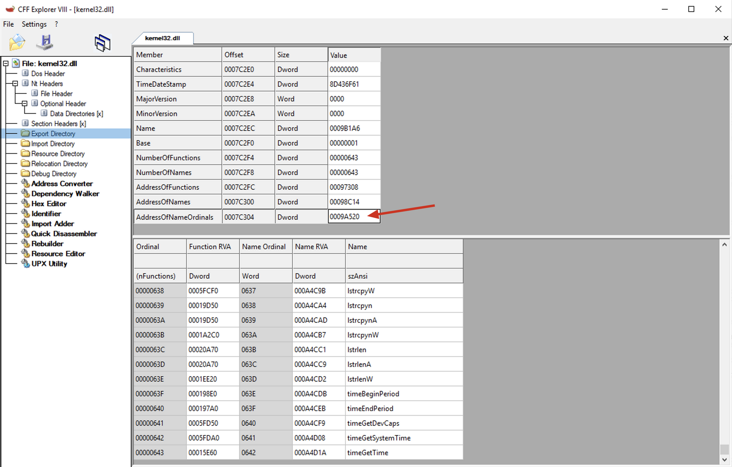Select the NumberOfFunctions value cell
Viewport: 732px width, 467px height.
pos(354,158)
